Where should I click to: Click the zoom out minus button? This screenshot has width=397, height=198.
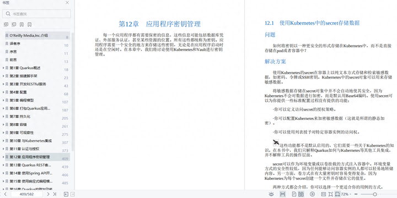[356, 194]
